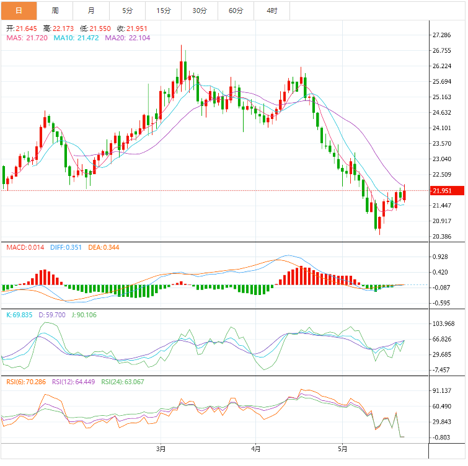This screenshot has width=468, height=466.
Task: Open the 月 monthly chart tab
Action: pyautogui.click(x=91, y=11)
